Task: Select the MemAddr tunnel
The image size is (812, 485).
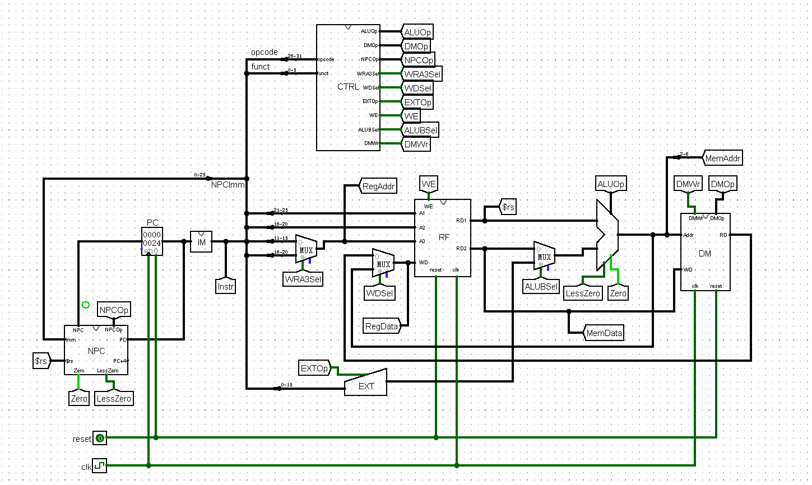Action: (x=722, y=158)
